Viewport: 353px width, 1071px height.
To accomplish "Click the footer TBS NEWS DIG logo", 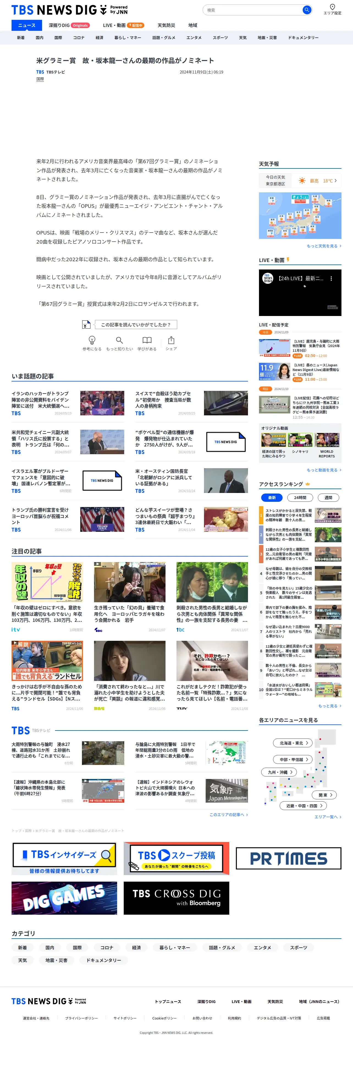I will (x=49, y=1001).
